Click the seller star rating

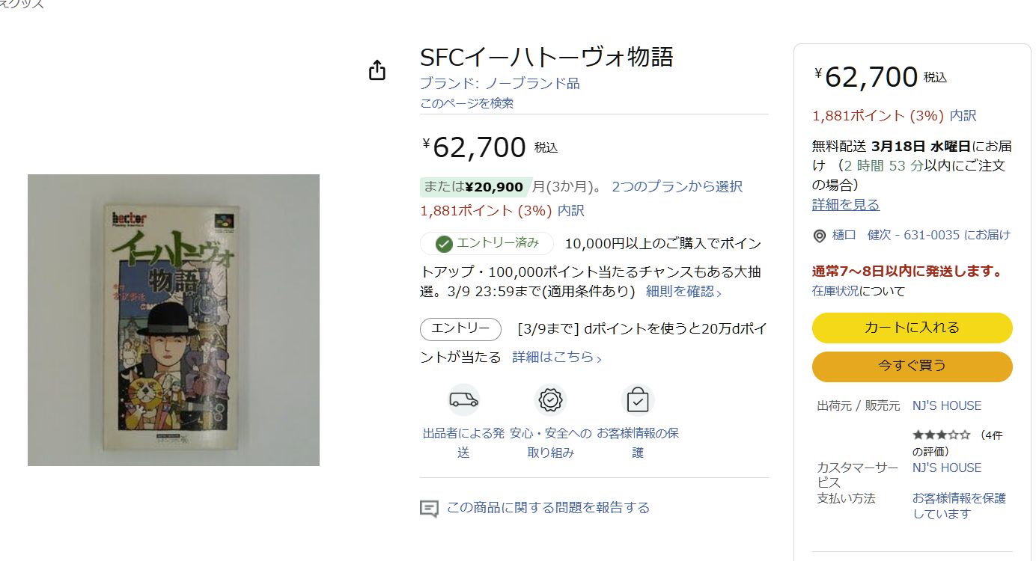[941, 435]
